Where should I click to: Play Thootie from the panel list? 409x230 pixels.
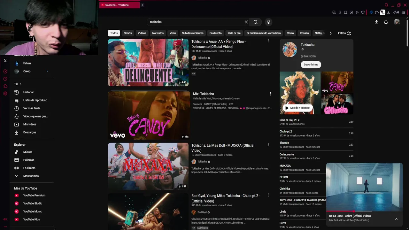(316, 145)
